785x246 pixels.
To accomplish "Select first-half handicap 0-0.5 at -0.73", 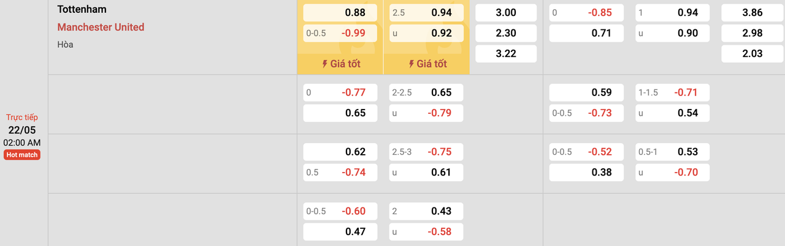I will point(586,113).
